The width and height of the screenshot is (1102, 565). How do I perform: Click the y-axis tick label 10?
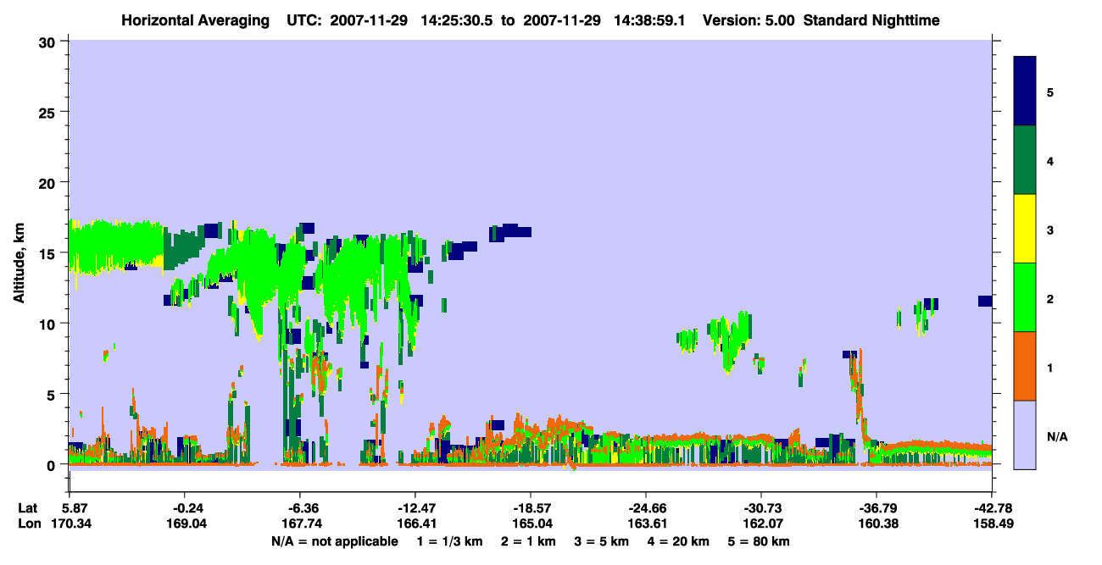[49, 324]
